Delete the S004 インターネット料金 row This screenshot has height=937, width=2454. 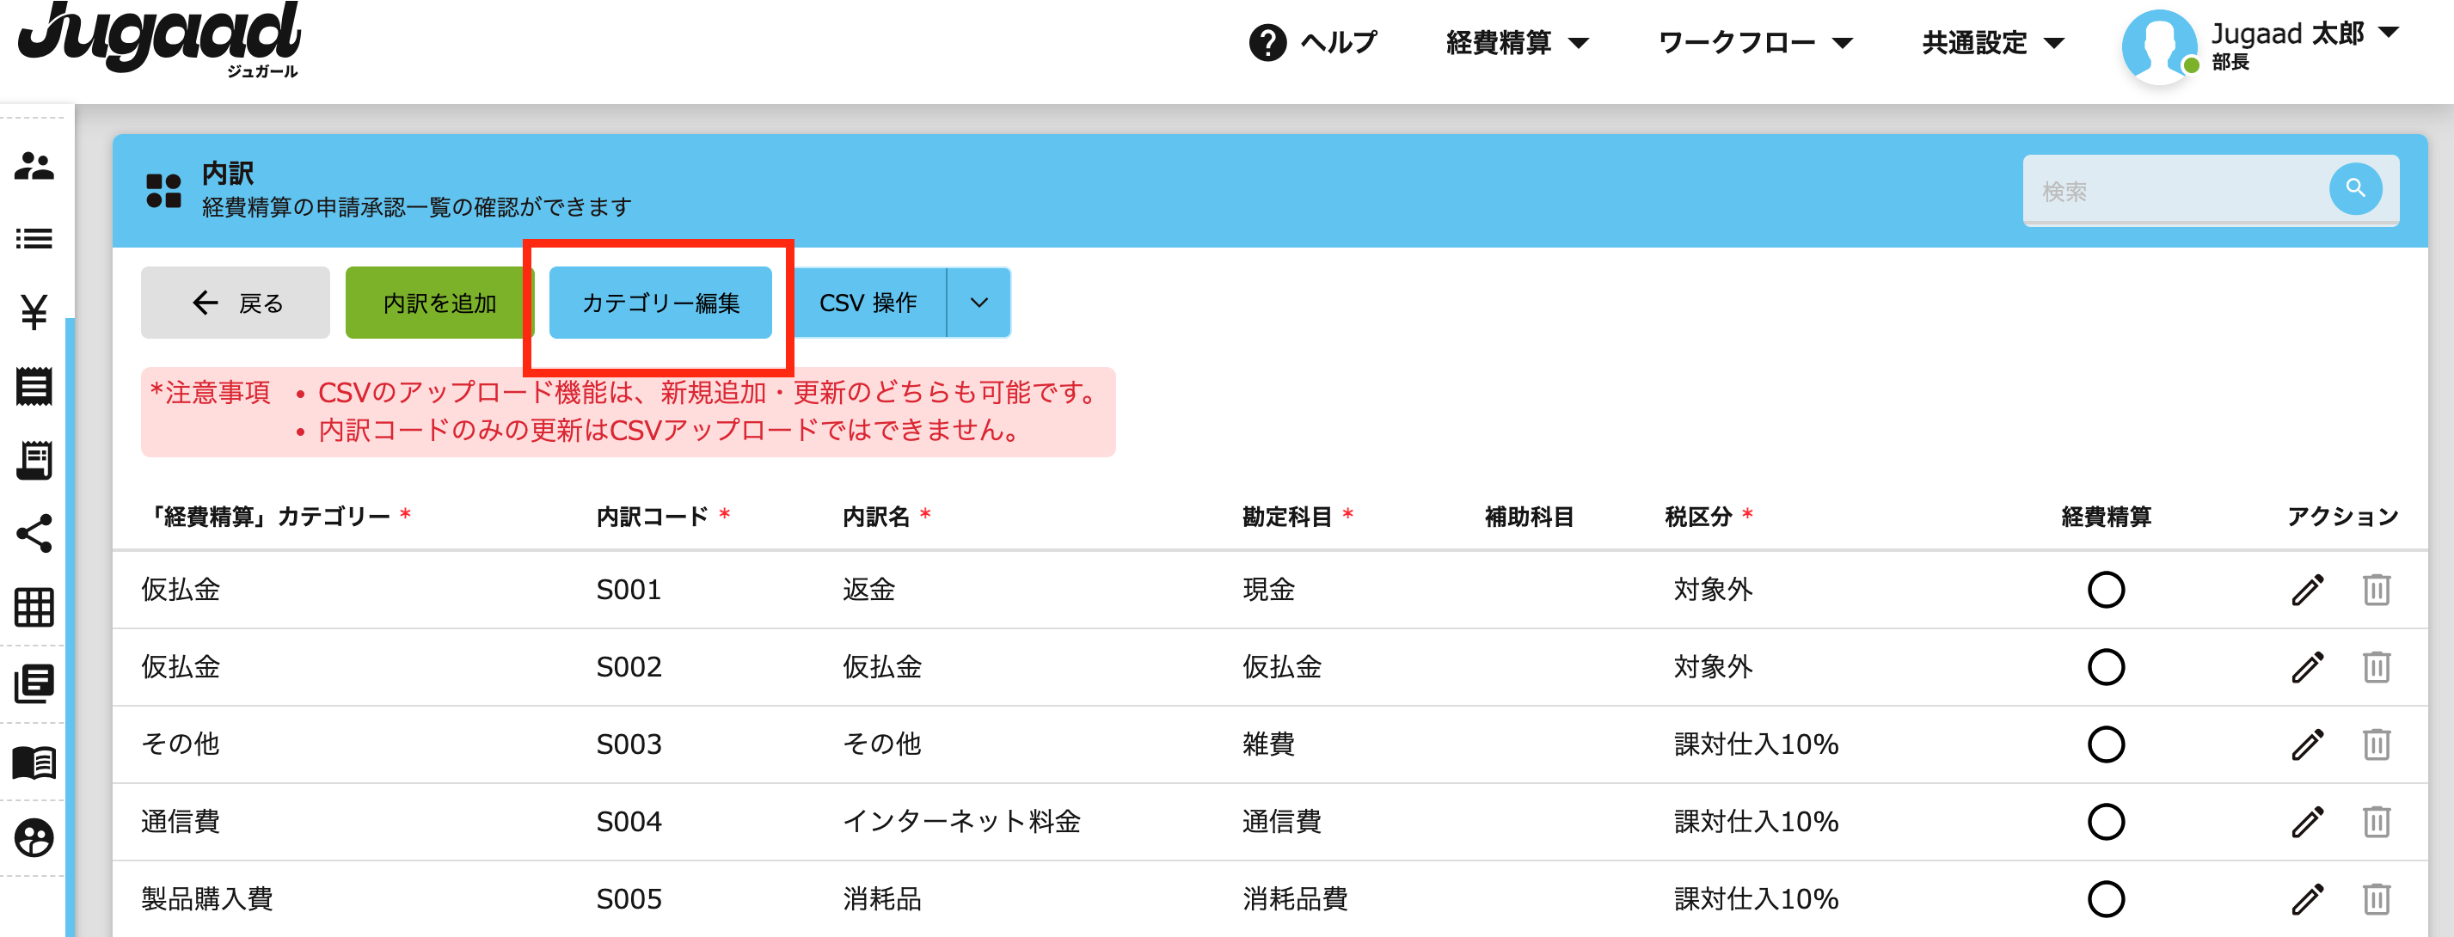(x=2376, y=821)
